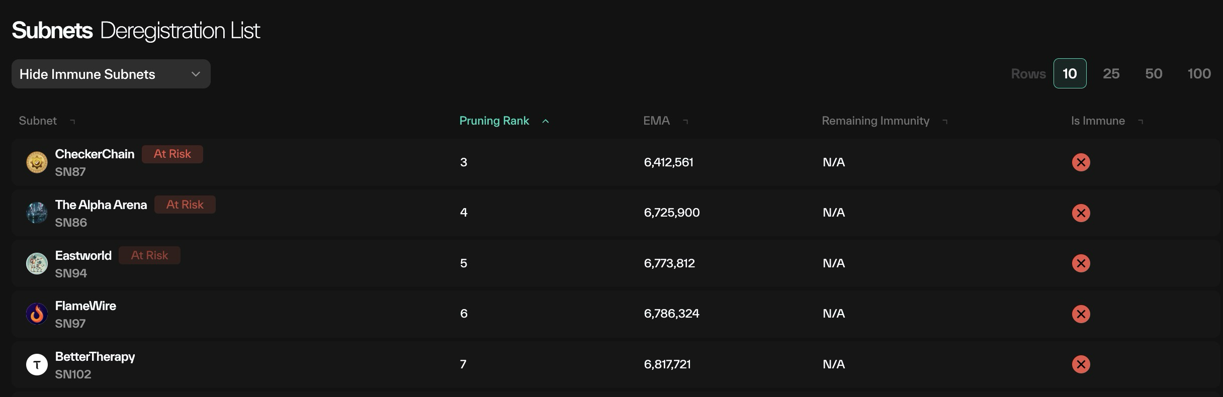Show 25 rows per page
This screenshot has width=1223, height=397.
pos(1111,74)
